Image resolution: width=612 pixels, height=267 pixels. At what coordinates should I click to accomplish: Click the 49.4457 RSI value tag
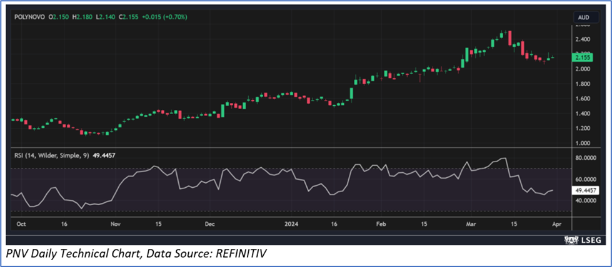click(585, 189)
